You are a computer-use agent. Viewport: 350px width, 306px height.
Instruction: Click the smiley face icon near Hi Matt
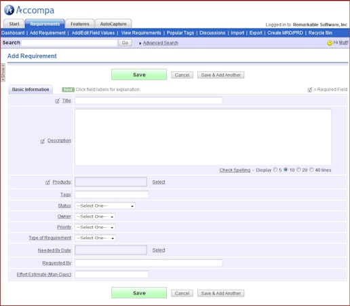pos(330,43)
